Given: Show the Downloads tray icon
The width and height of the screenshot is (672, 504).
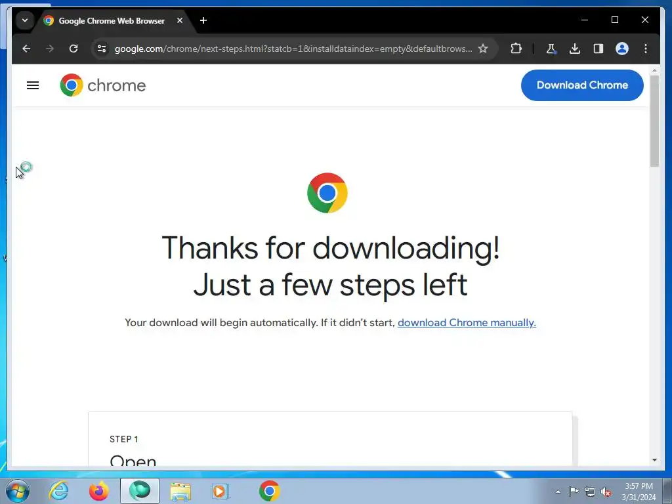Looking at the screenshot, I should pos(575,49).
